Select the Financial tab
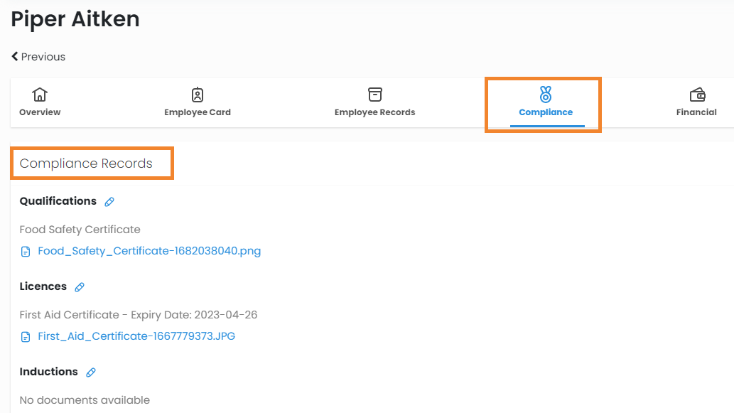The image size is (734, 413). click(x=696, y=112)
